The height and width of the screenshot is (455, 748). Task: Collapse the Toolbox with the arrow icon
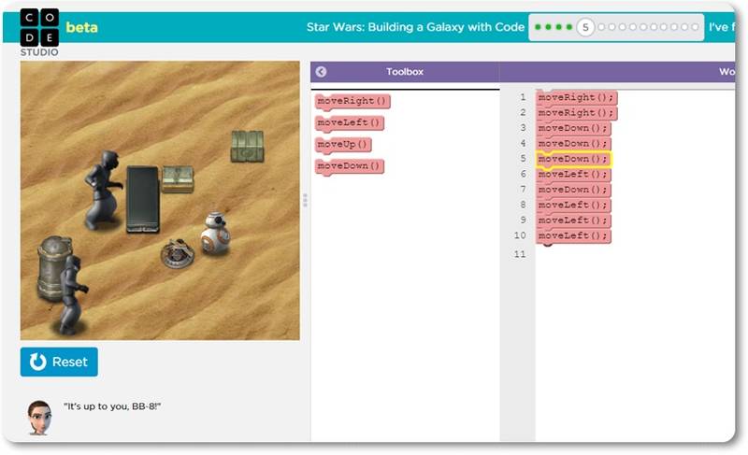coord(321,71)
